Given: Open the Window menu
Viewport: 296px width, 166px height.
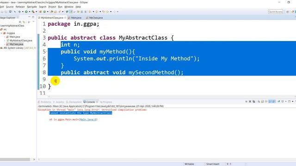Looking at the screenshot, I should coord(69,7).
